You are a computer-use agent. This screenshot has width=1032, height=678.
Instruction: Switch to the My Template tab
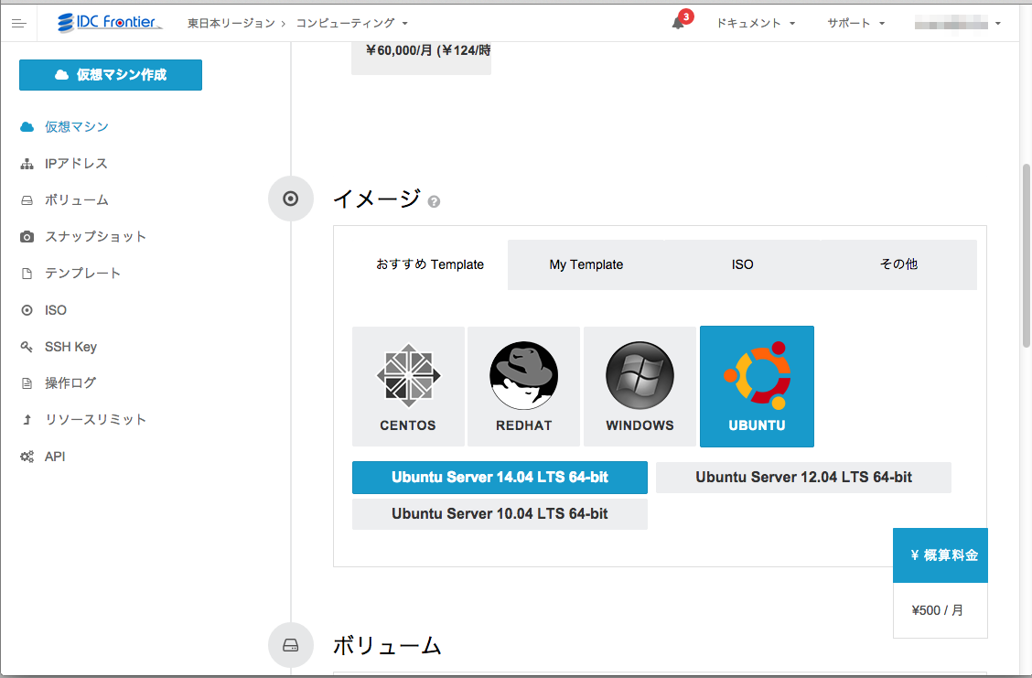586,264
